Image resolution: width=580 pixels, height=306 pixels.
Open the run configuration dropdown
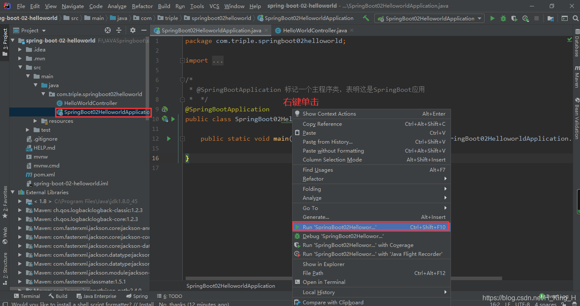click(x=430, y=18)
